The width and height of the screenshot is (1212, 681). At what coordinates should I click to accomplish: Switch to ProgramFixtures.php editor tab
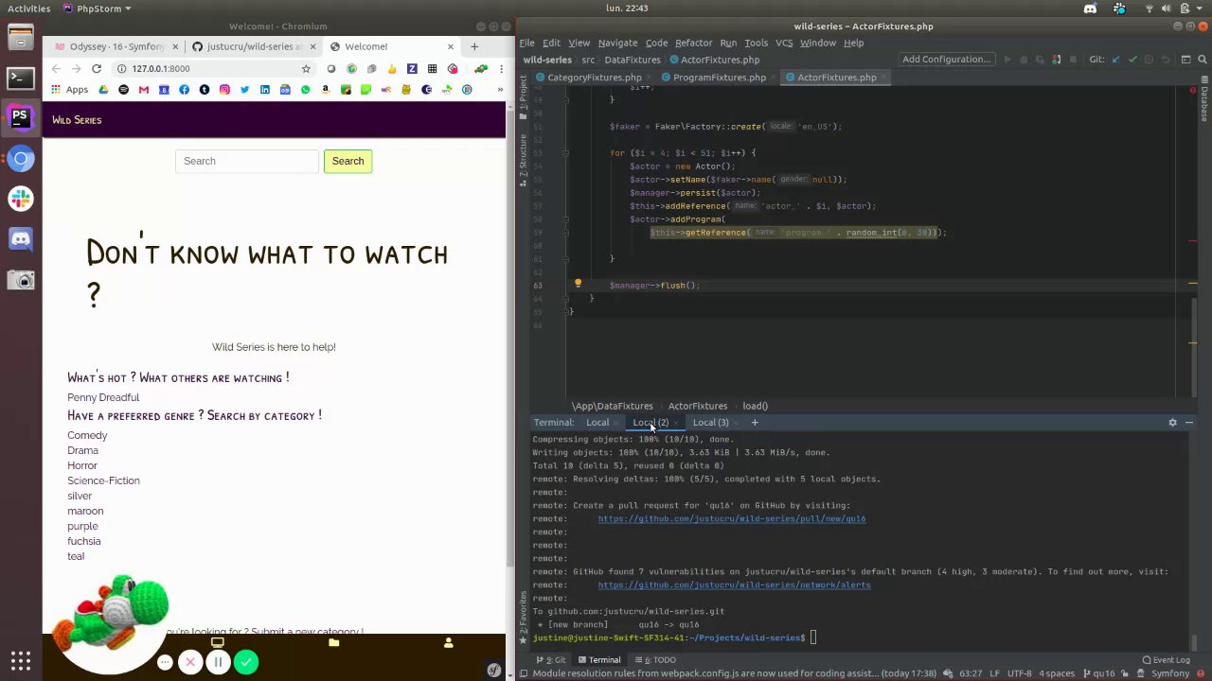pos(719,78)
